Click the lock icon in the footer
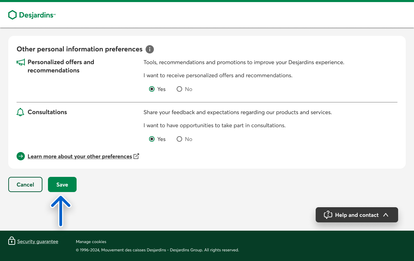The height and width of the screenshot is (261, 414). (x=12, y=241)
